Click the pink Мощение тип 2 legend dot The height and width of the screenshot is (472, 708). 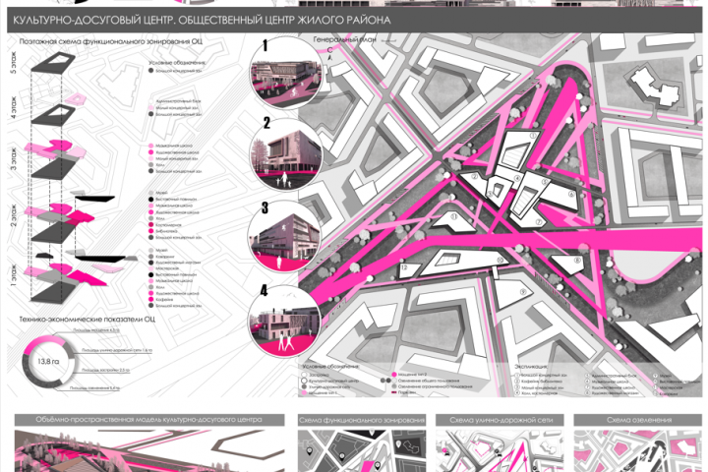(394, 375)
